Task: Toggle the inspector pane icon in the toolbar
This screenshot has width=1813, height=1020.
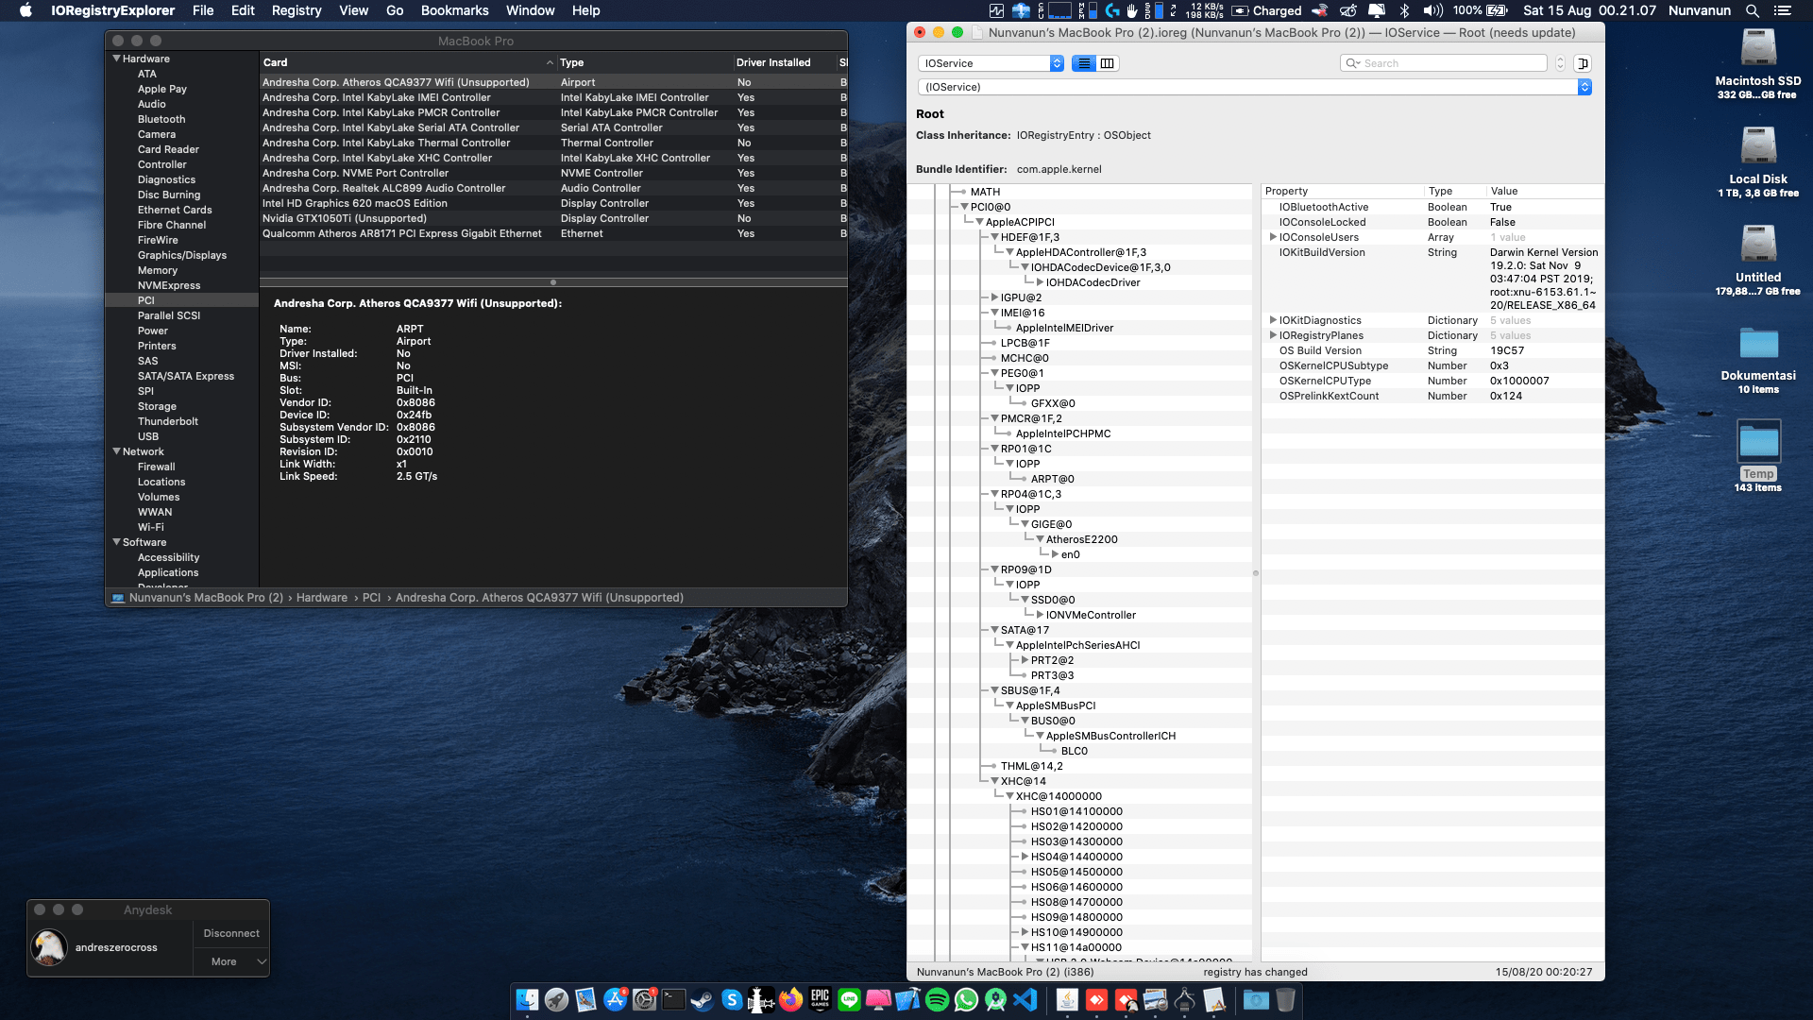Action: click(1584, 62)
